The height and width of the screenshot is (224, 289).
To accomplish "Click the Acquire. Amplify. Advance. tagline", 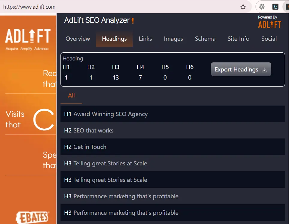I will tap(27, 48).
